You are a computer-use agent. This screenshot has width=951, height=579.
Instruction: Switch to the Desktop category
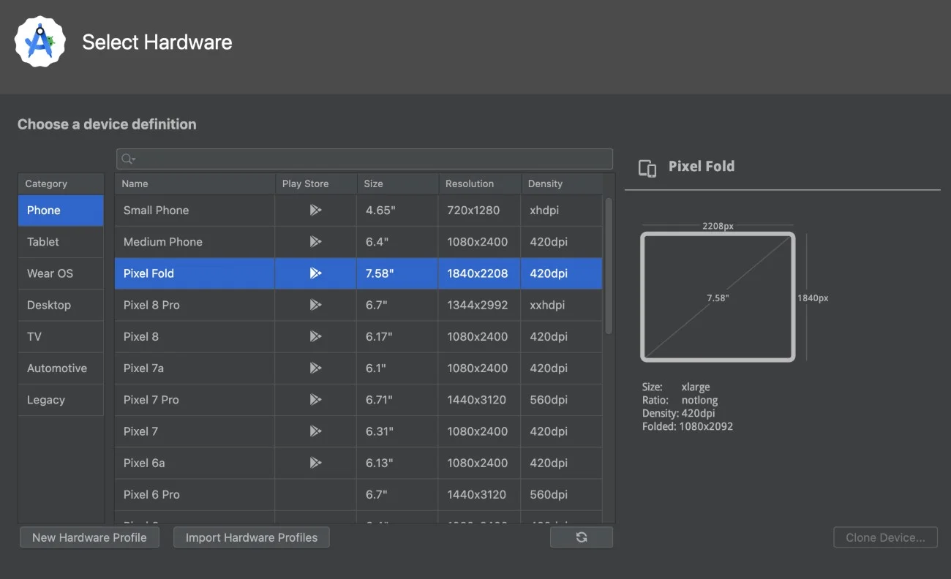[61, 305]
